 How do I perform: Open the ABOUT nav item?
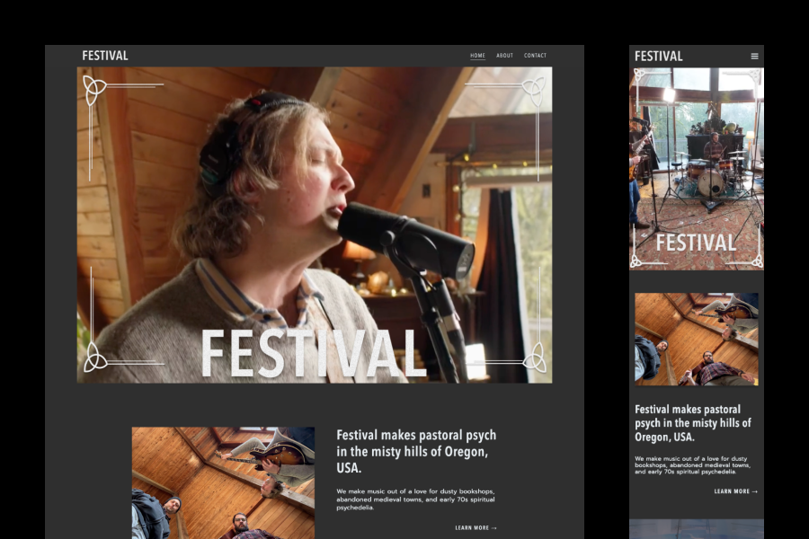click(x=504, y=55)
